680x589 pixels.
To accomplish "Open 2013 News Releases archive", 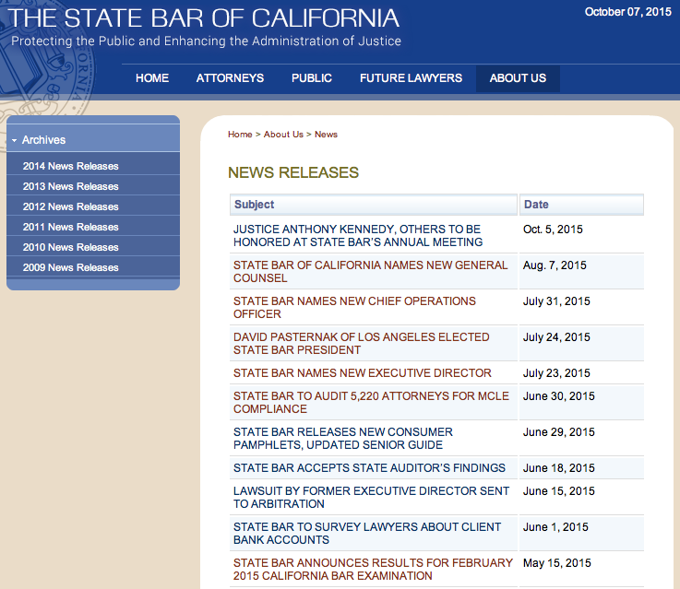I will [71, 187].
